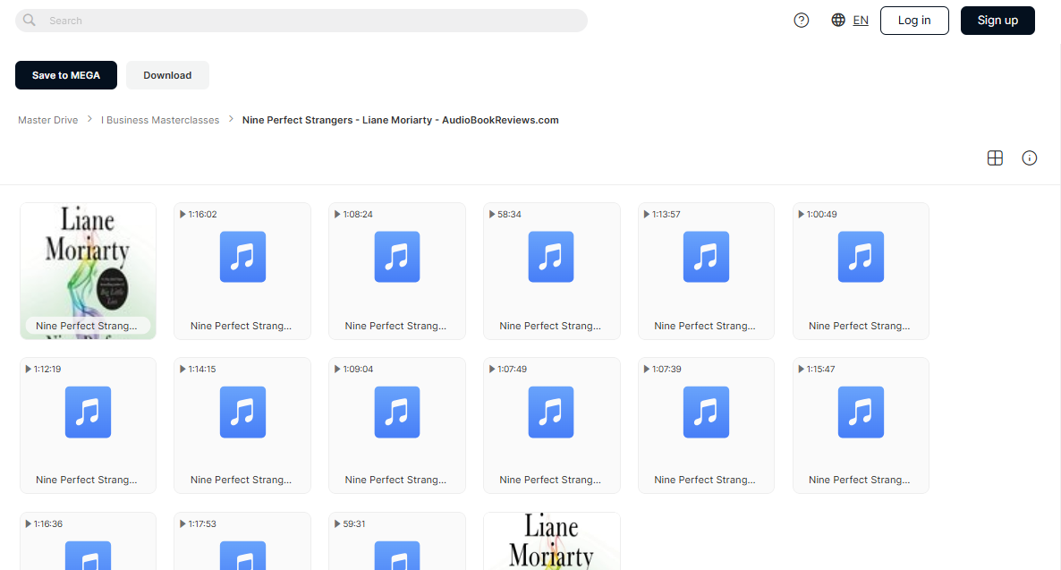Navigate to I Business Masterclasses breadcrumb

(x=160, y=120)
